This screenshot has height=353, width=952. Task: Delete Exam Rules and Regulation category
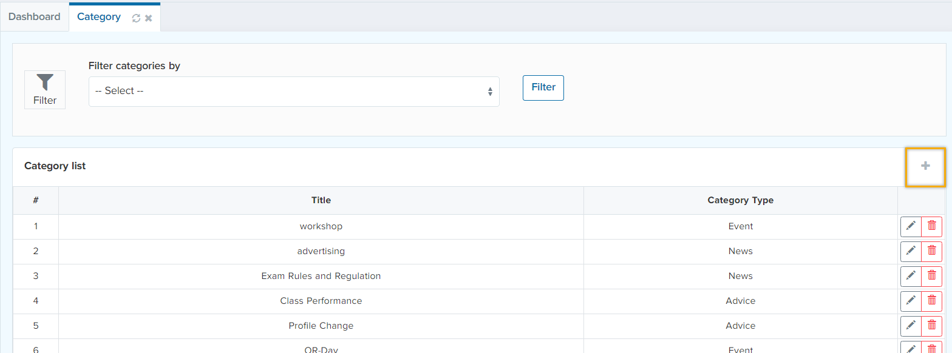[x=932, y=276]
